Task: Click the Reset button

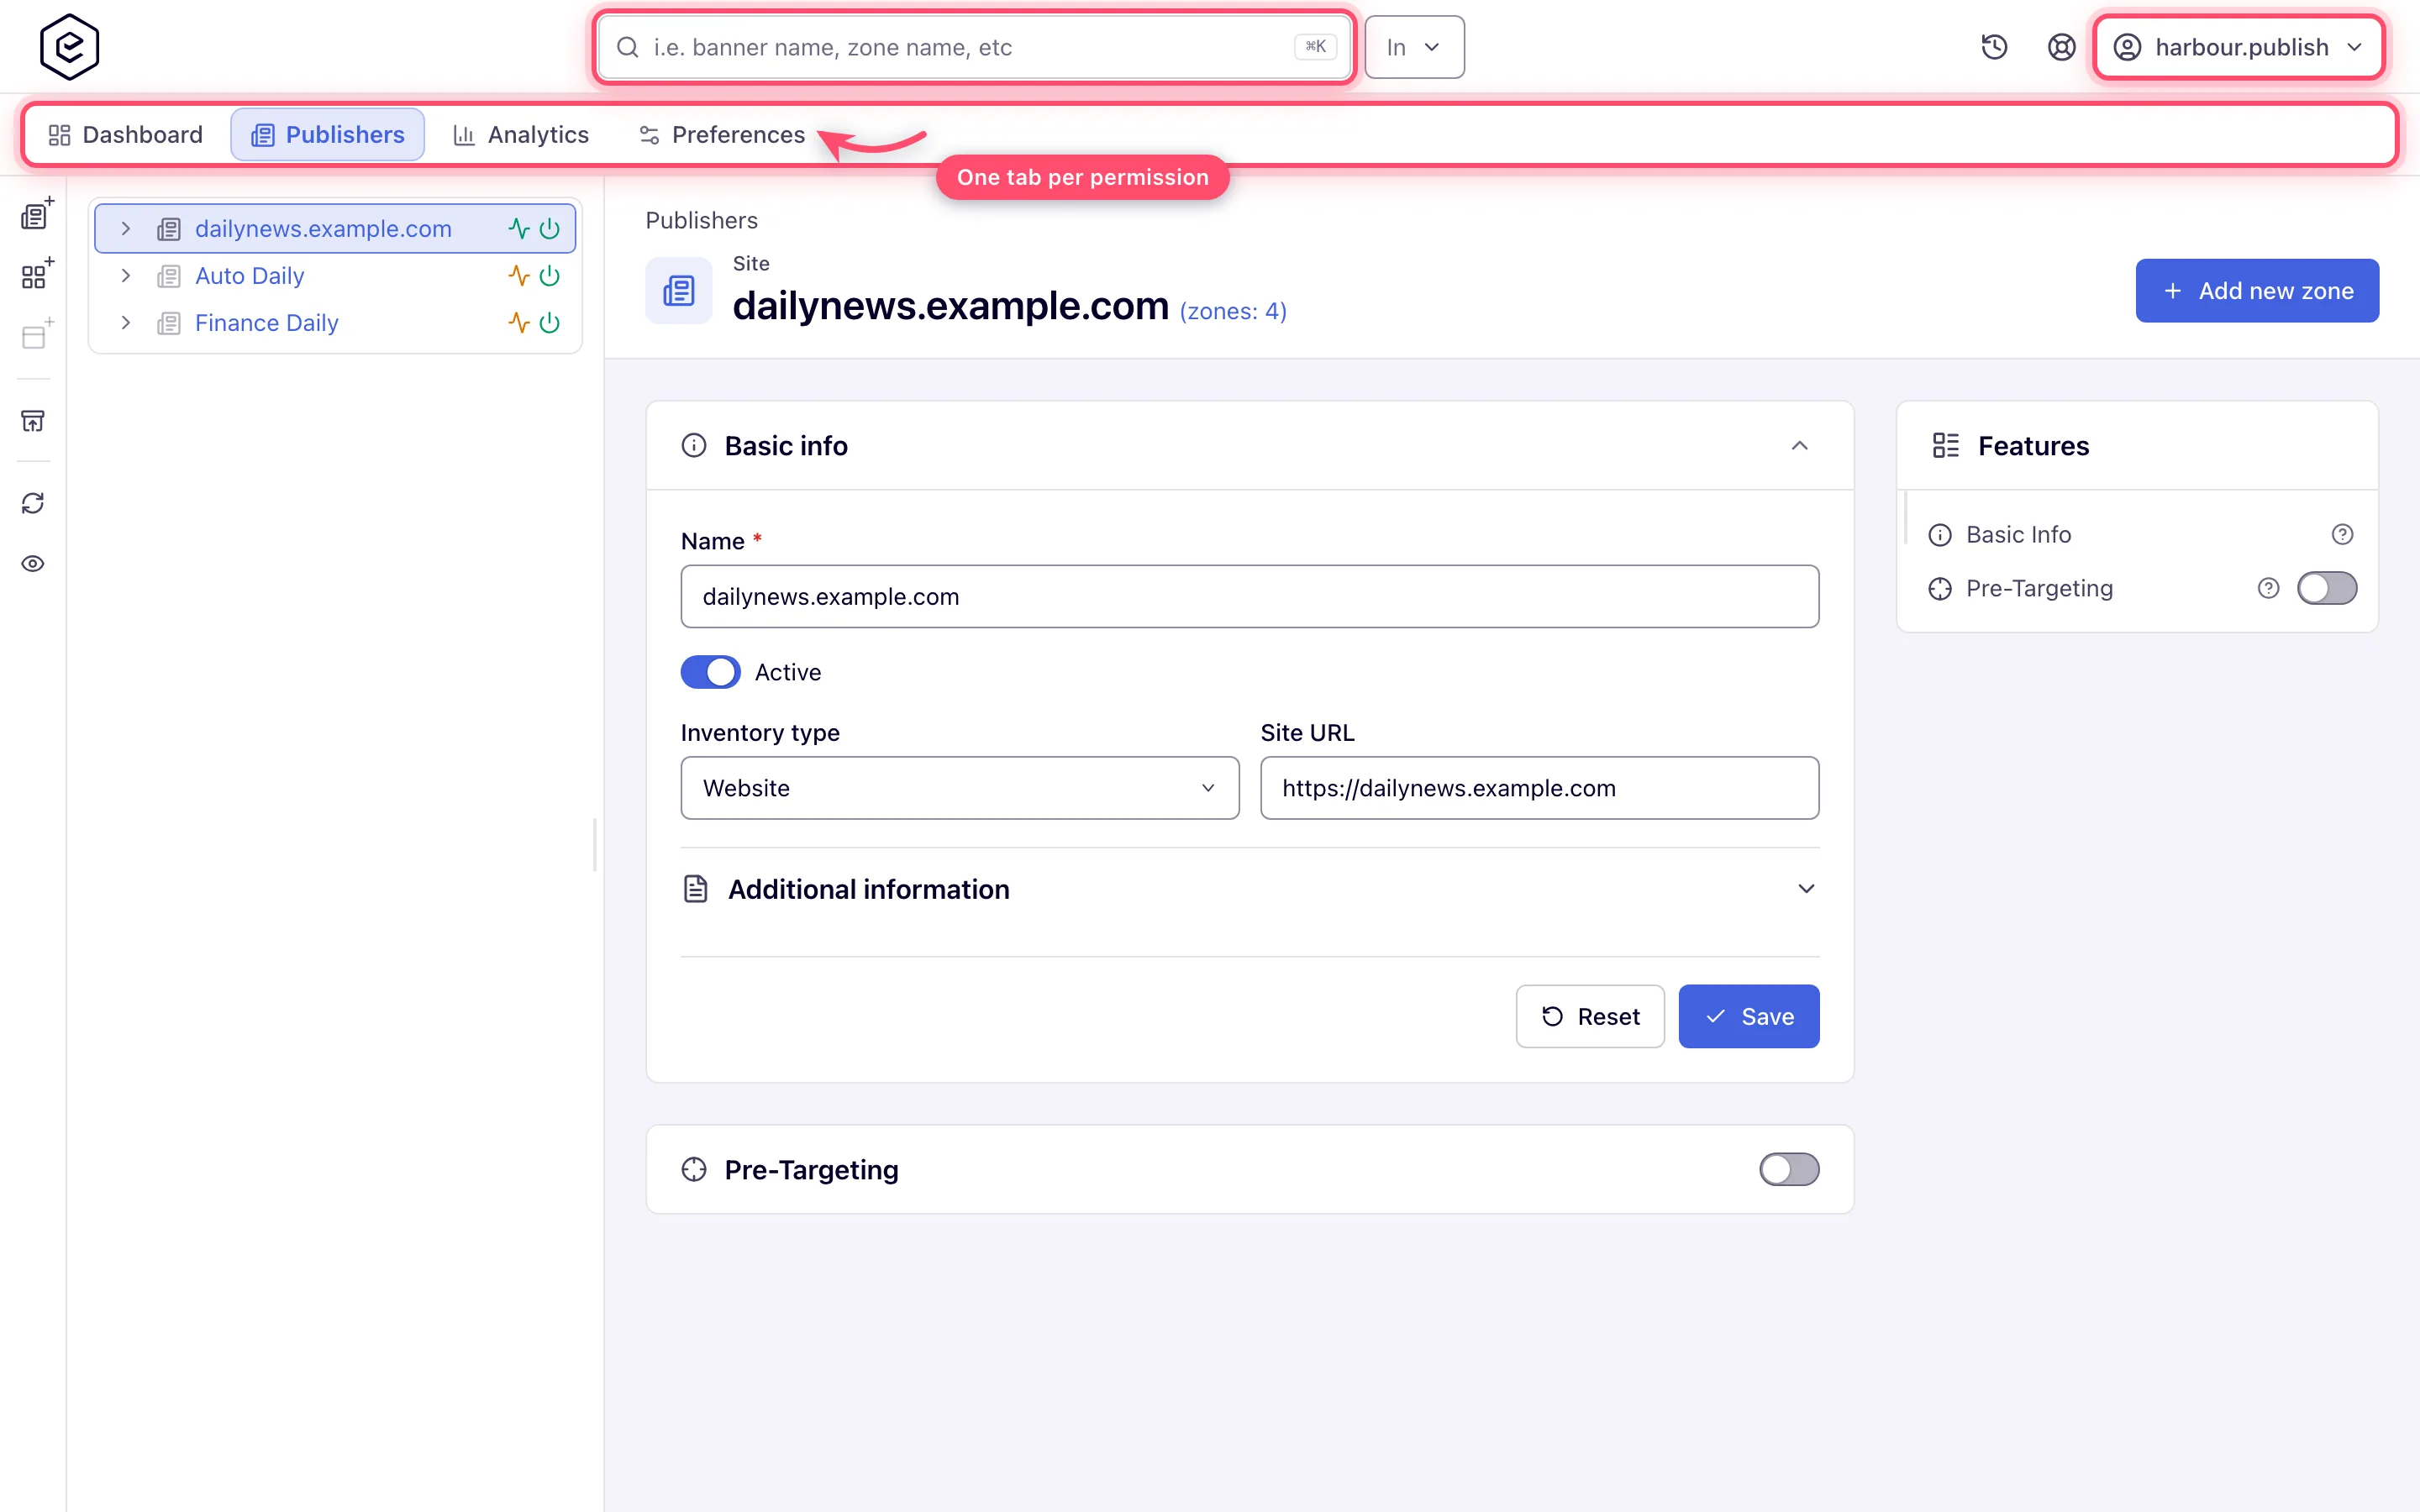Action: [x=1590, y=1017]
